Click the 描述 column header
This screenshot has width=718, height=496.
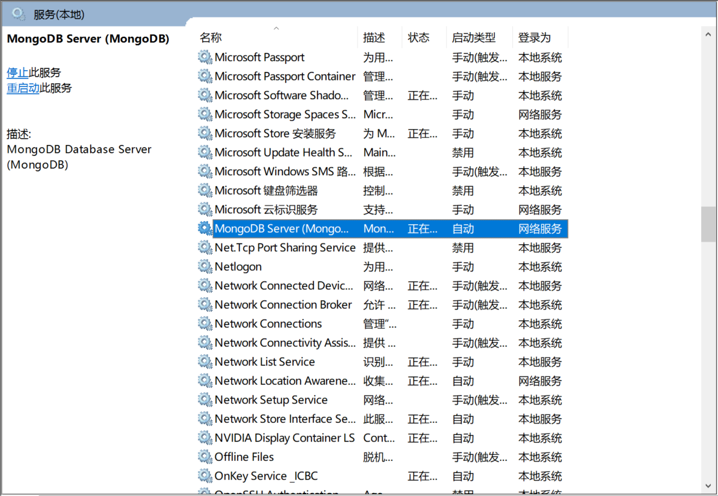point(374,37)
